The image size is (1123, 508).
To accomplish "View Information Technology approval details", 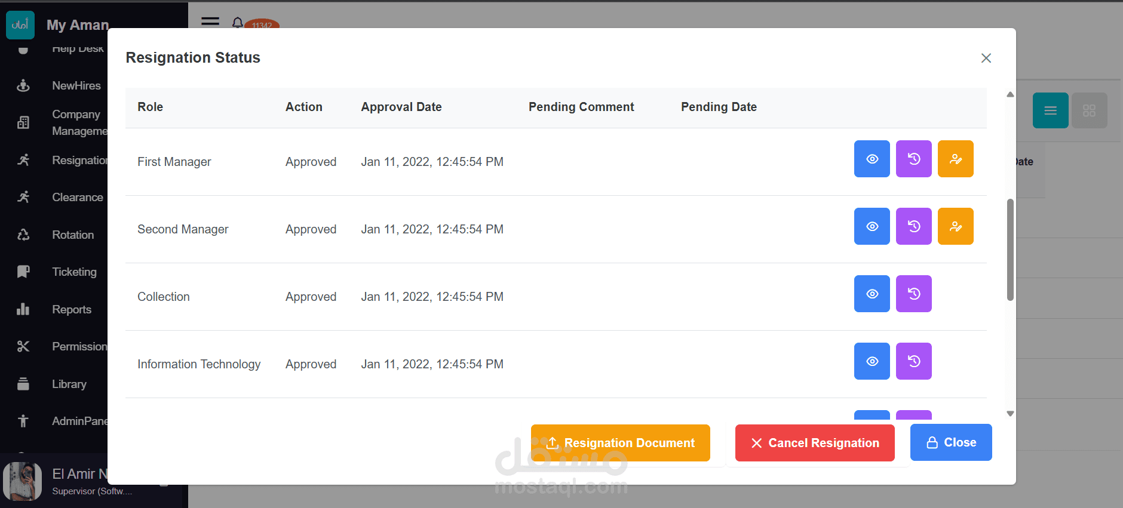I will (x=872, y=361).
